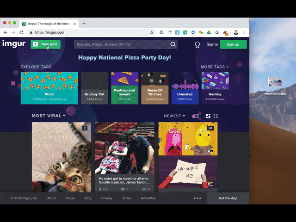296x222 pixels.
Task: Open the Advertise footer link
Action: 148,198
